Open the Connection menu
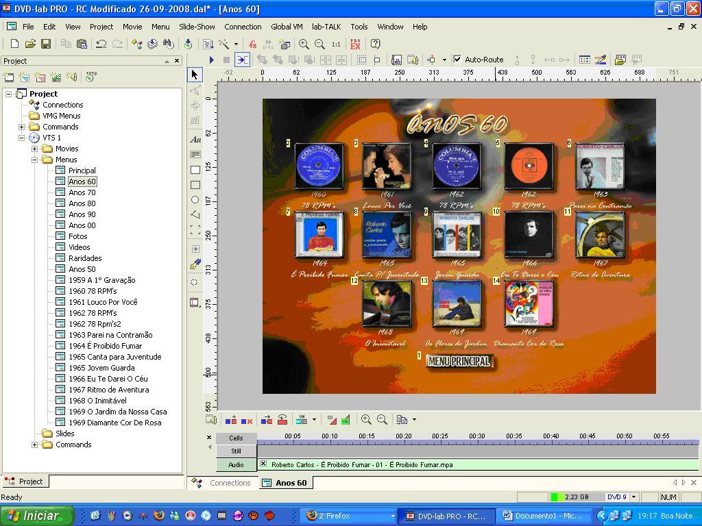The width and height of the screenshot is (702, 526). click(x=243, y=27)
